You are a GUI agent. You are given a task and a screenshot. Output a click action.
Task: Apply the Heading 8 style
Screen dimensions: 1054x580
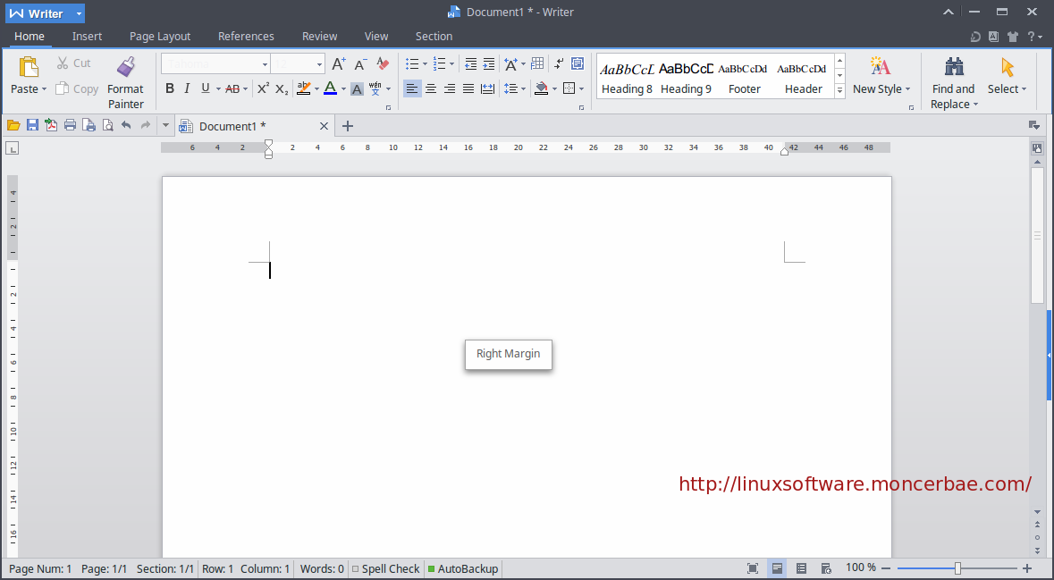pyautogui.click(x=627, y=76)
